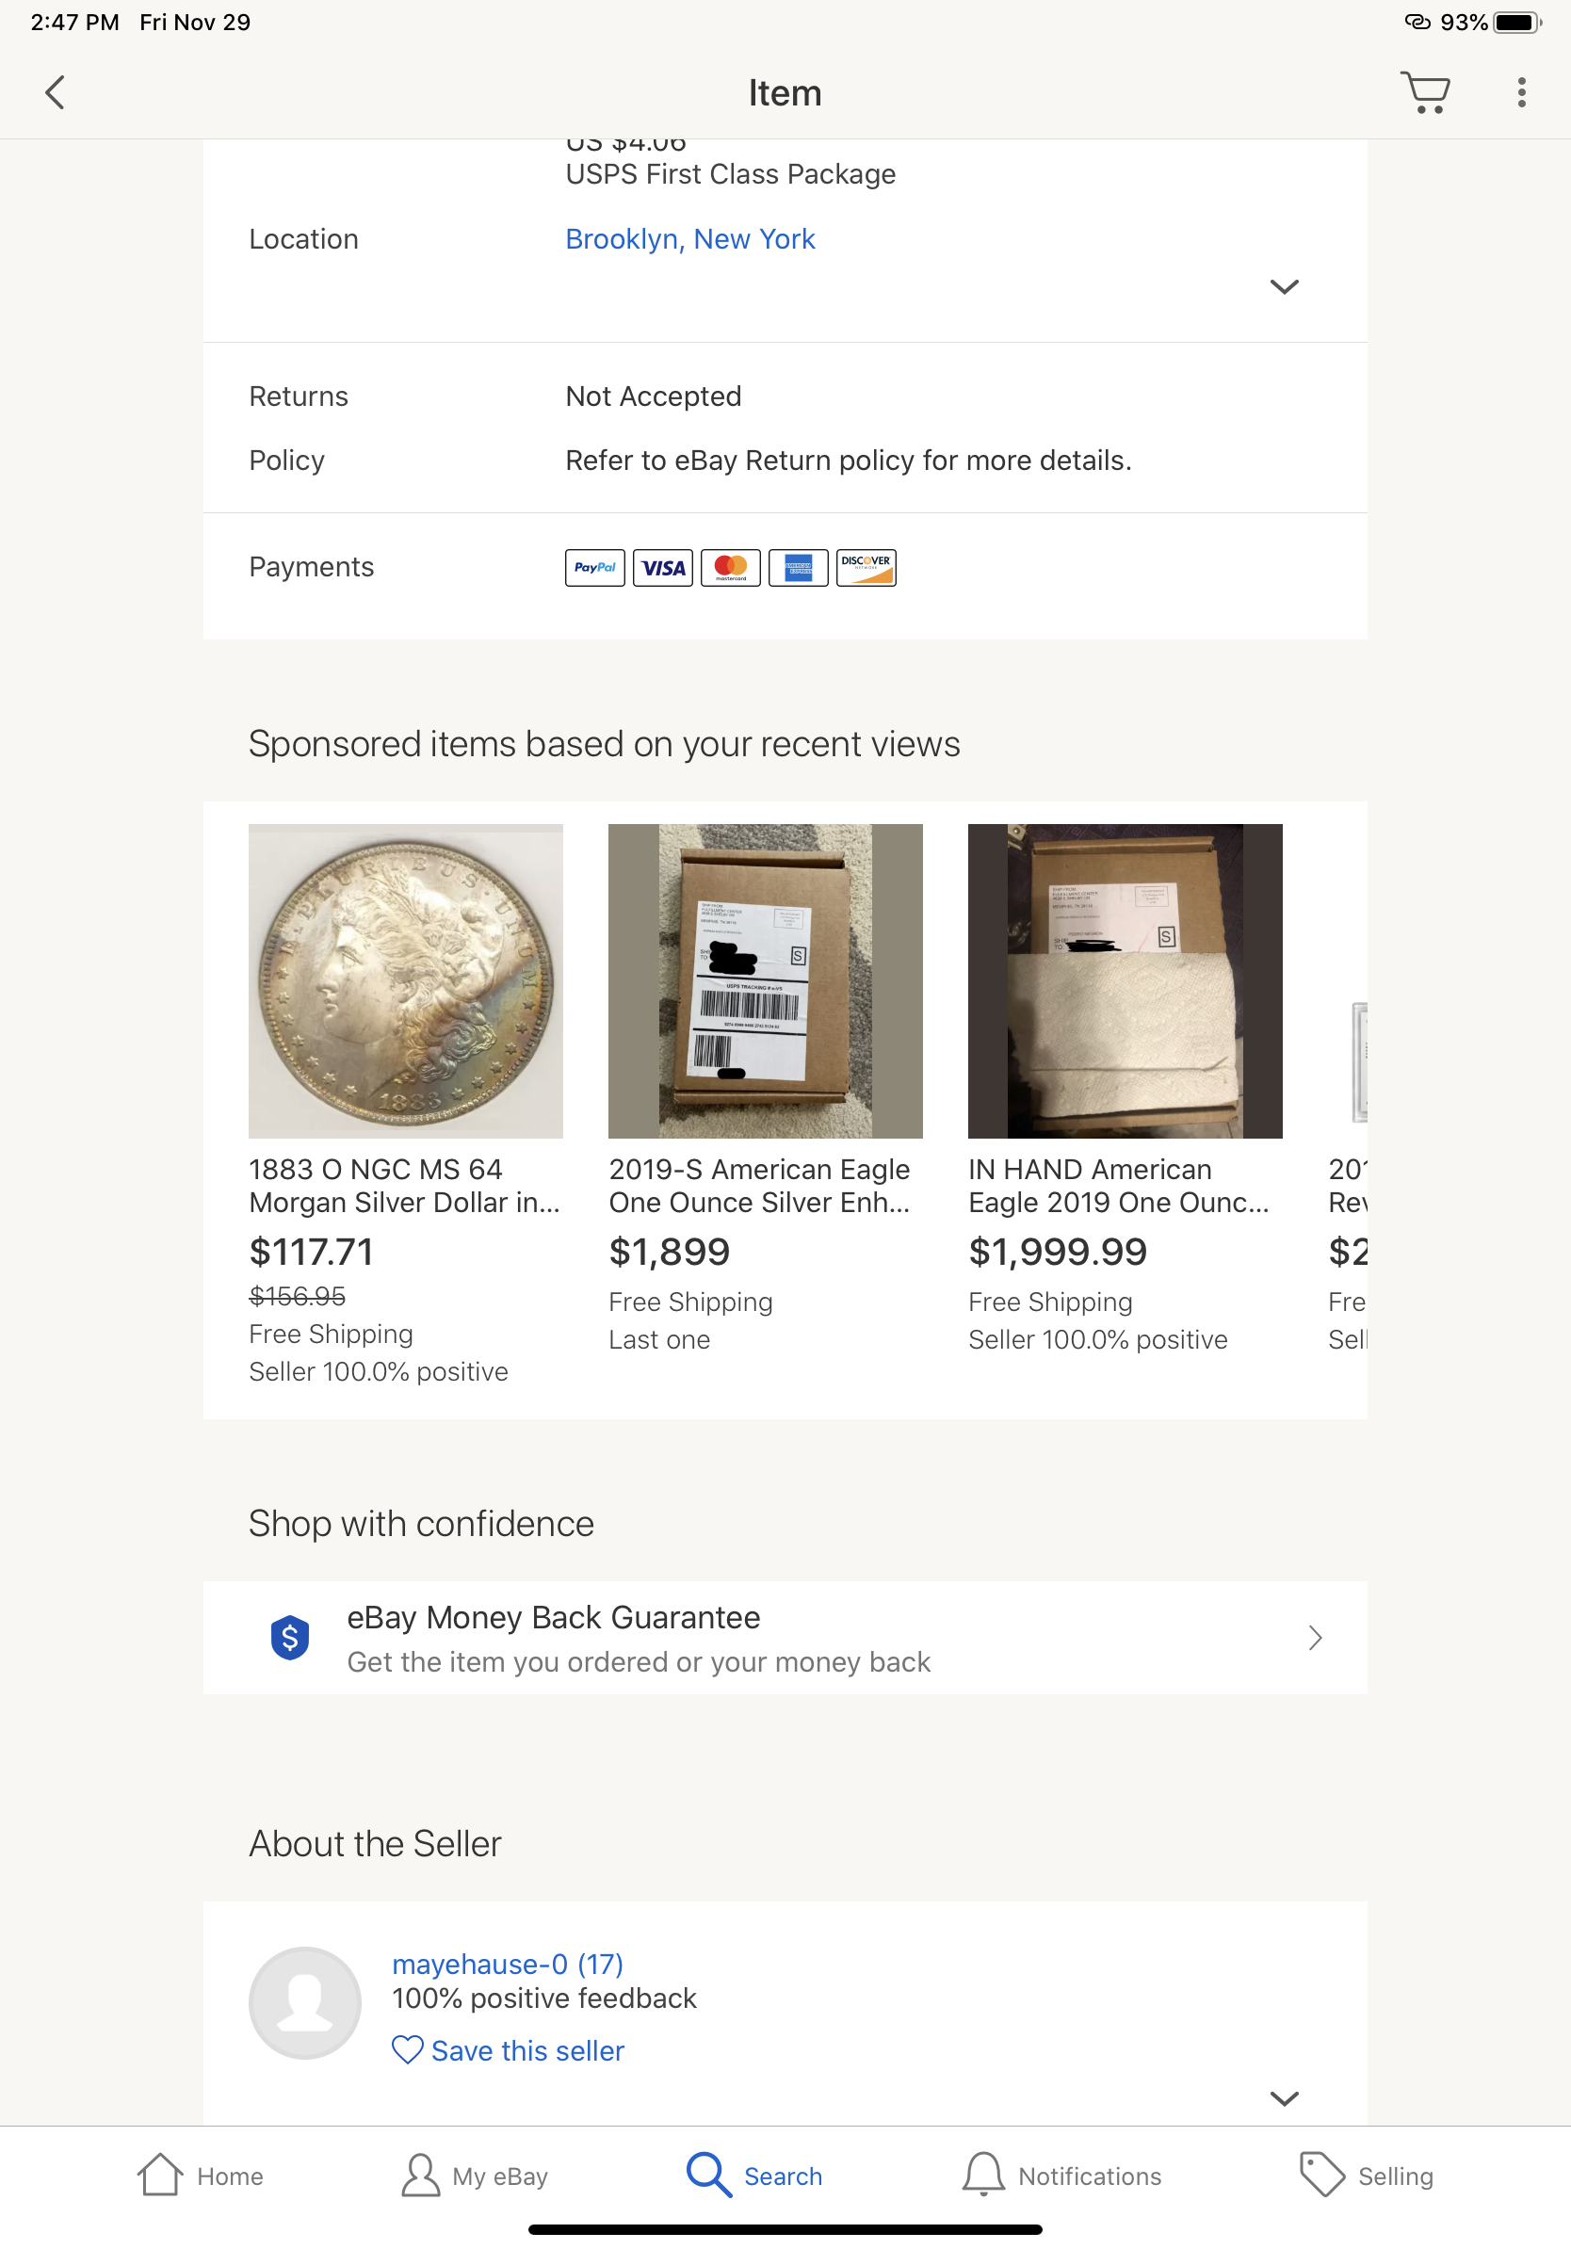
Task: Tap the back arrow icon
Action: [x=55, y=93]
